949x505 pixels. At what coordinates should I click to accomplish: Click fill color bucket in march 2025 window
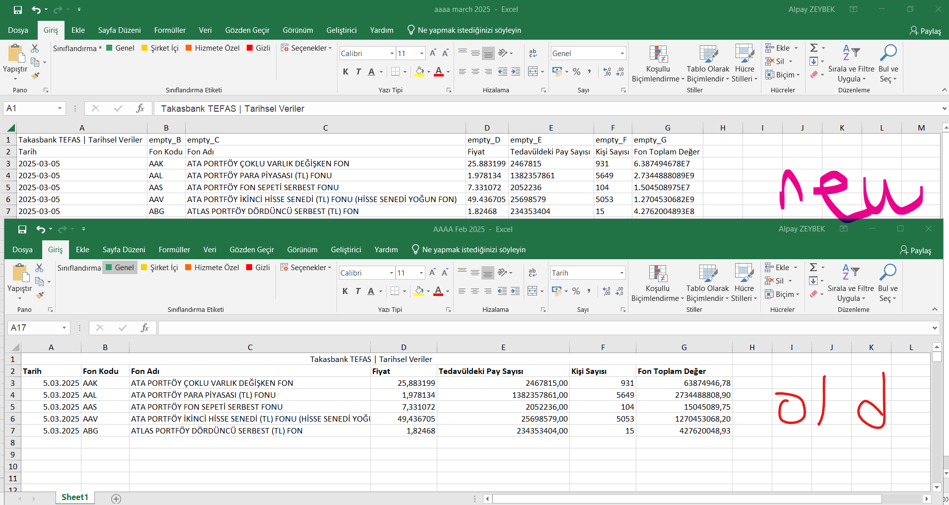point(420,72)
